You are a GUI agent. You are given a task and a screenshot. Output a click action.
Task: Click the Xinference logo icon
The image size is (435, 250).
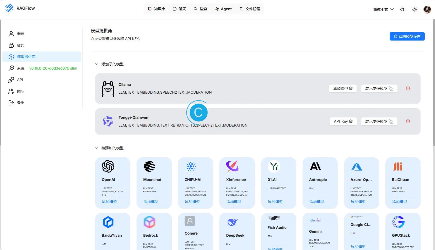(232, 166)
